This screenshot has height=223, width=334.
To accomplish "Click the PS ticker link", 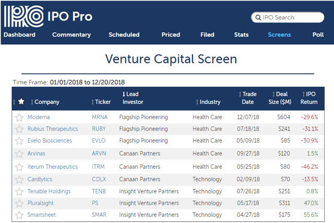I will click(x=95, y=203).
